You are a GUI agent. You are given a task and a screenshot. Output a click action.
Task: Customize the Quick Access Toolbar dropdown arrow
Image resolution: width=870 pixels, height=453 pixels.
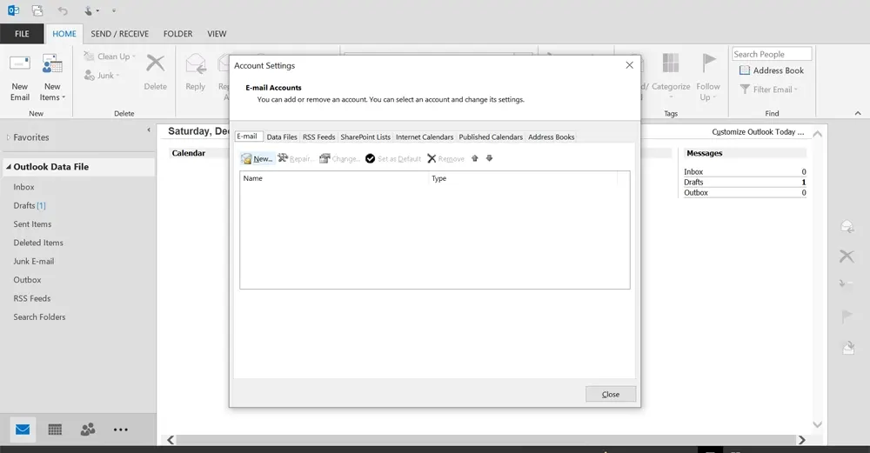click(114, 10)
